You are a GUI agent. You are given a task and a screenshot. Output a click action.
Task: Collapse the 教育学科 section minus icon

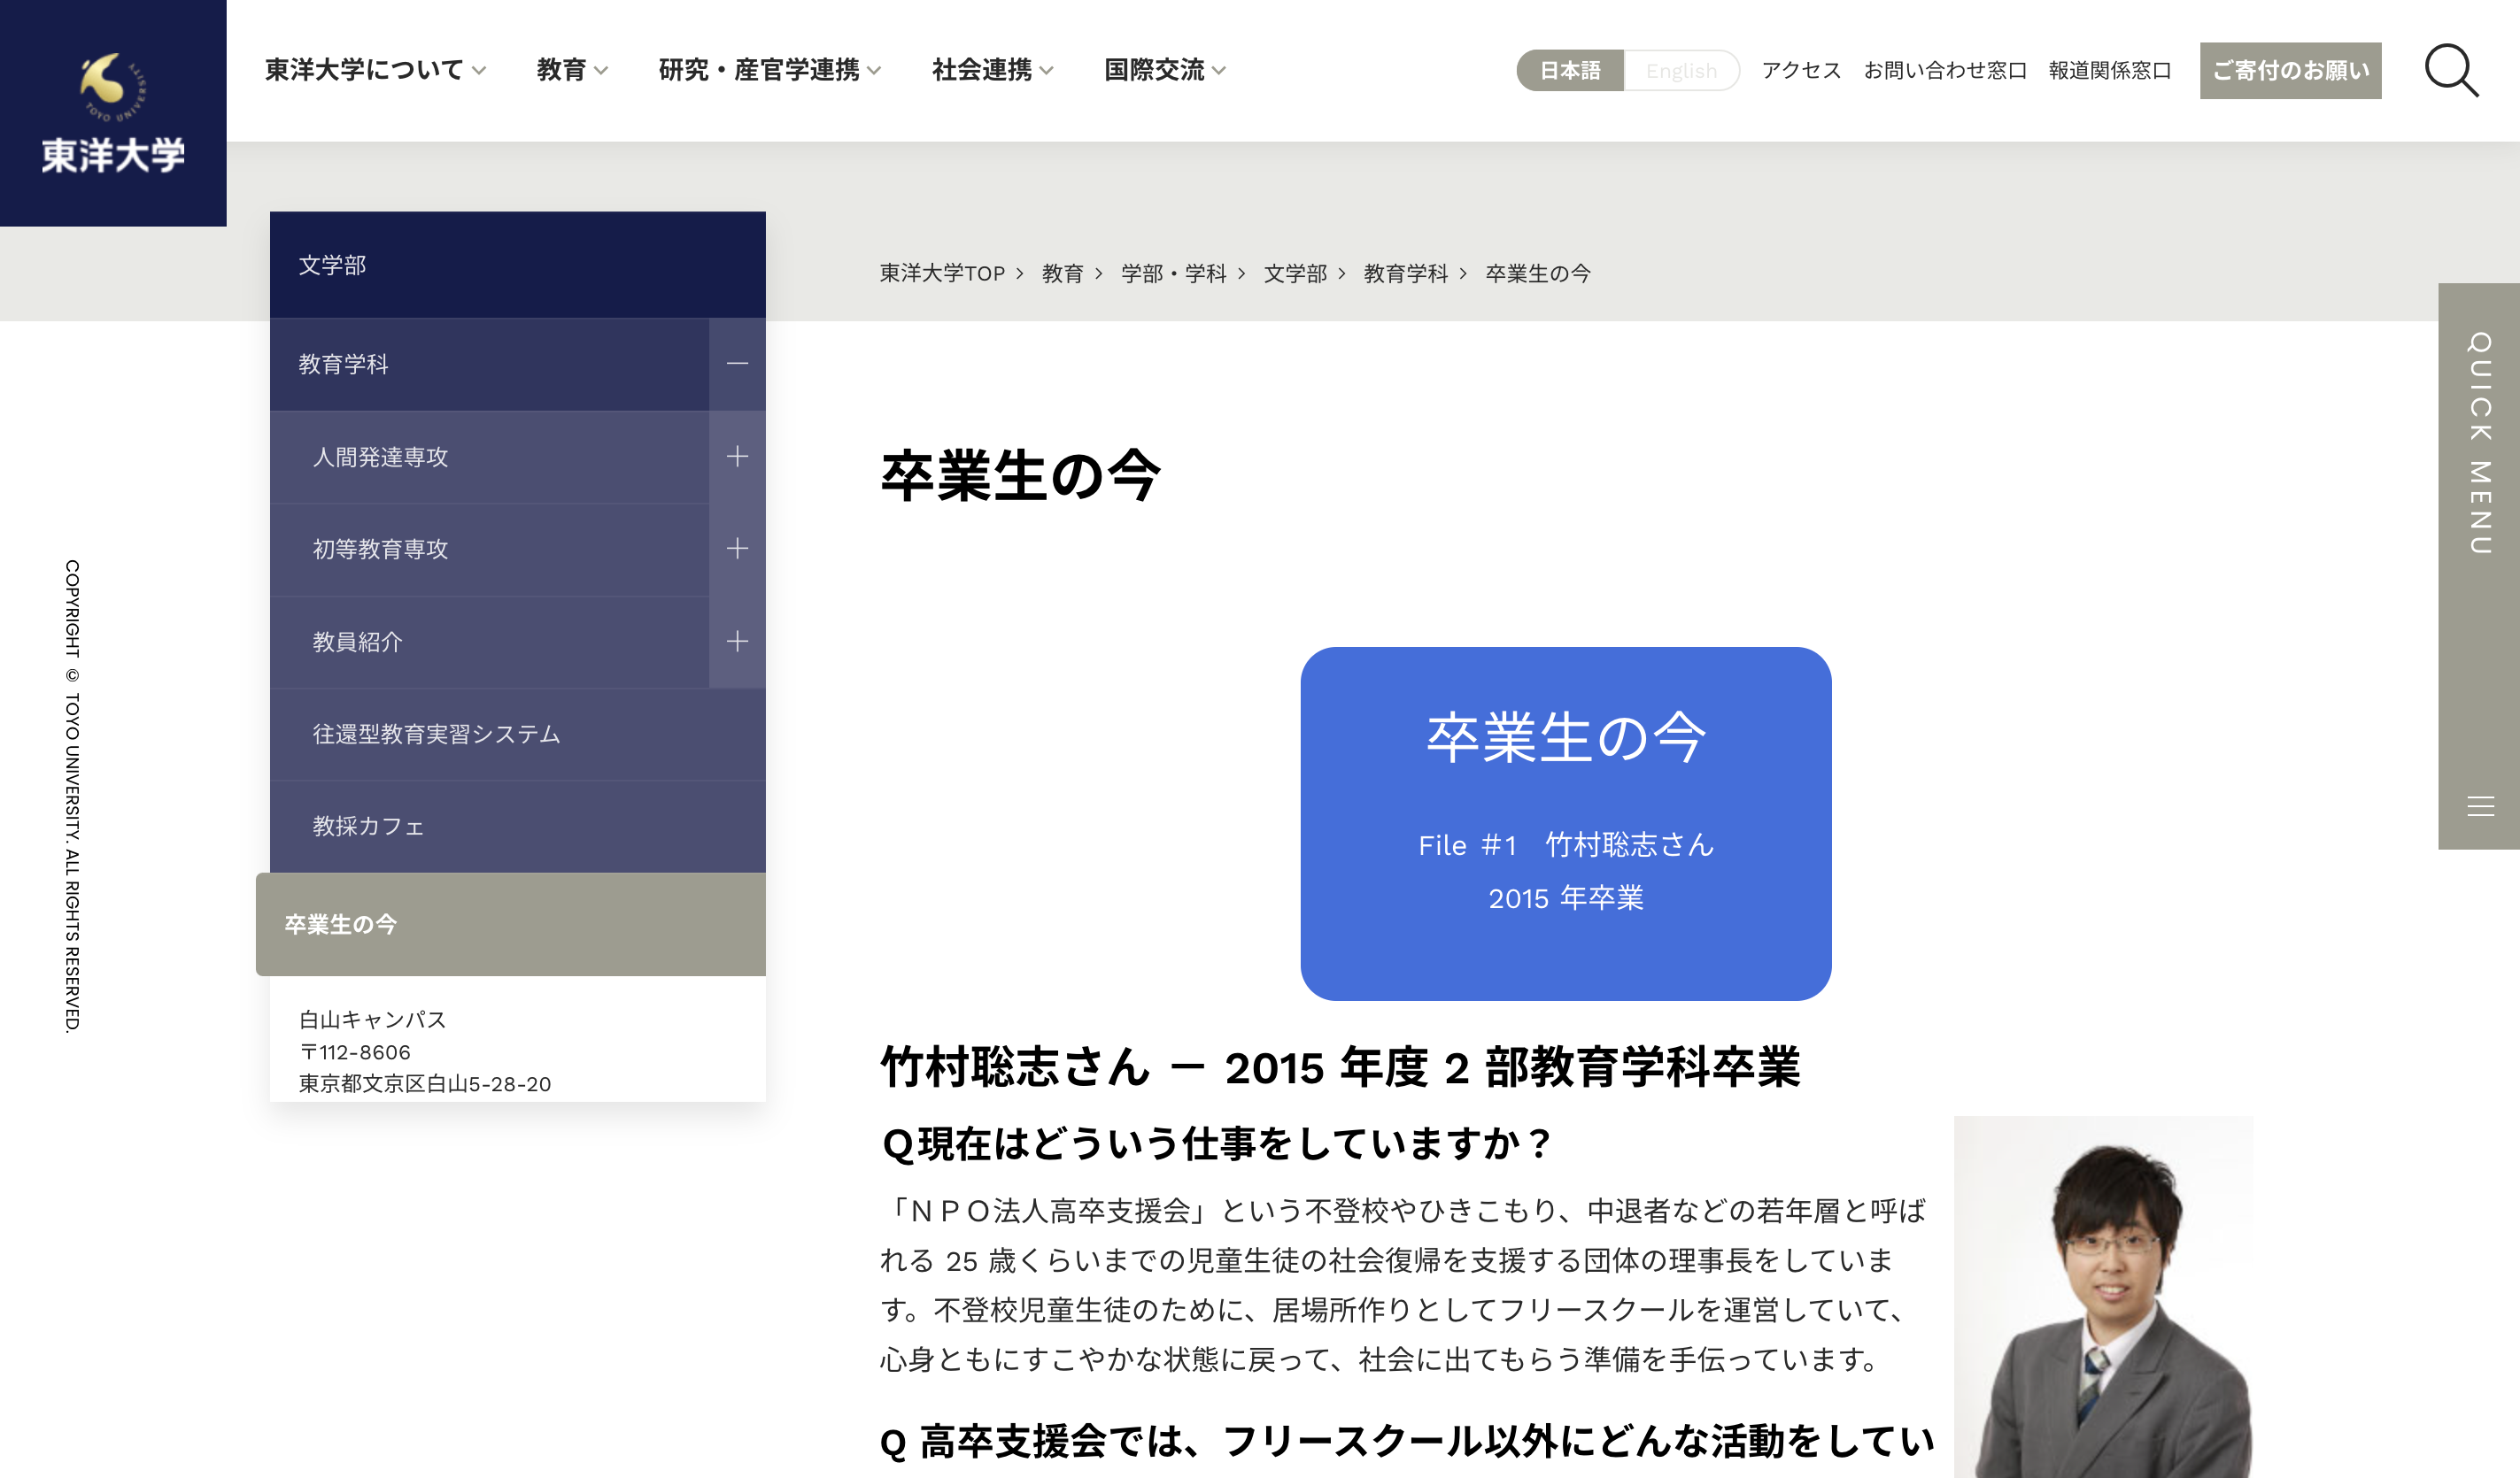click(x=737, y=364)
